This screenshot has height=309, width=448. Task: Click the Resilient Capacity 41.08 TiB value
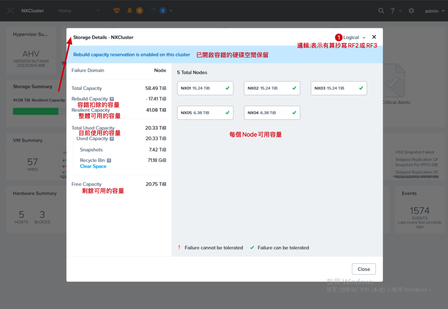156,110
